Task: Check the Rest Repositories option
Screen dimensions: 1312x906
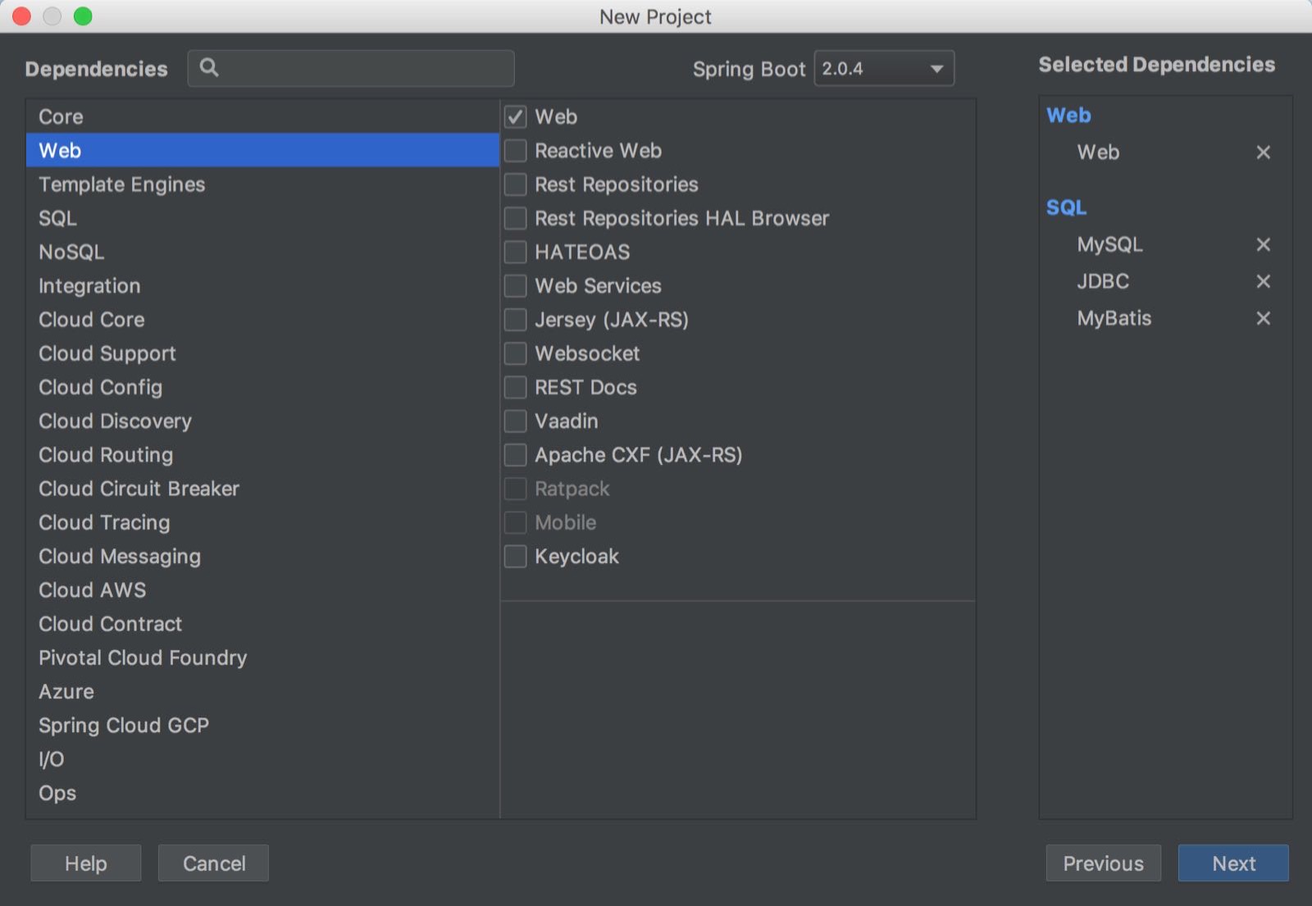Action: coord(515,184)
